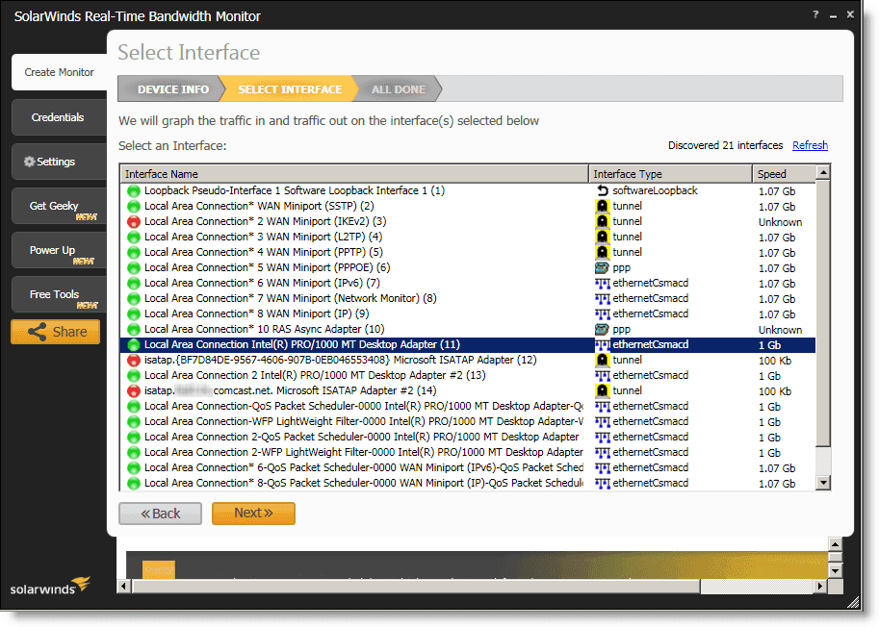Click the green status light for the PPTP Miniport
Screen dimensions: 879x627
pyautogui.click(x=133, y=252)
